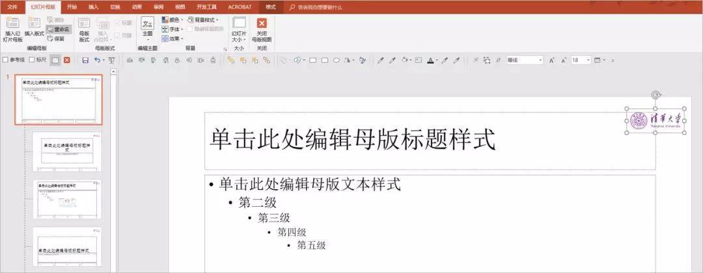
Task: Click the rounded rectangle shape icon
Action: 325,60
